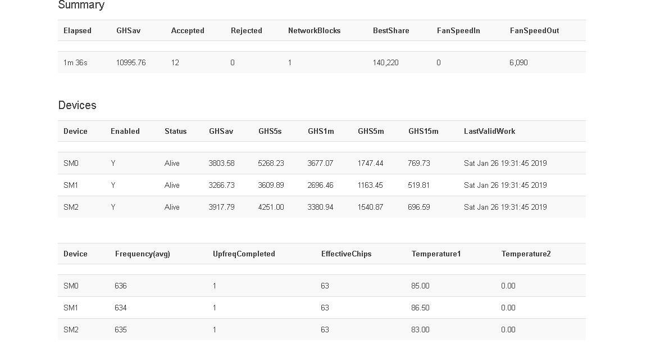Screen dimensions: 651x343
Task: Click the 10995.76 GHSav summary value
Action: tap(130, 63)
